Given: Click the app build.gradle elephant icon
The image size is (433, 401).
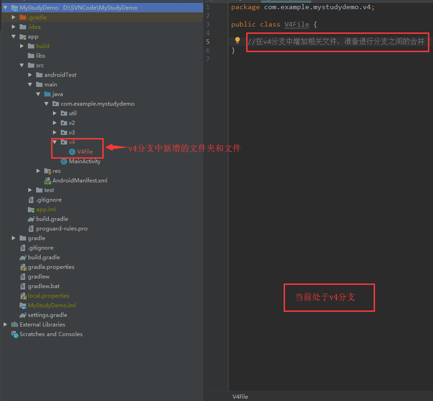Looking at the screenshot, I should (x=31, y=219).
